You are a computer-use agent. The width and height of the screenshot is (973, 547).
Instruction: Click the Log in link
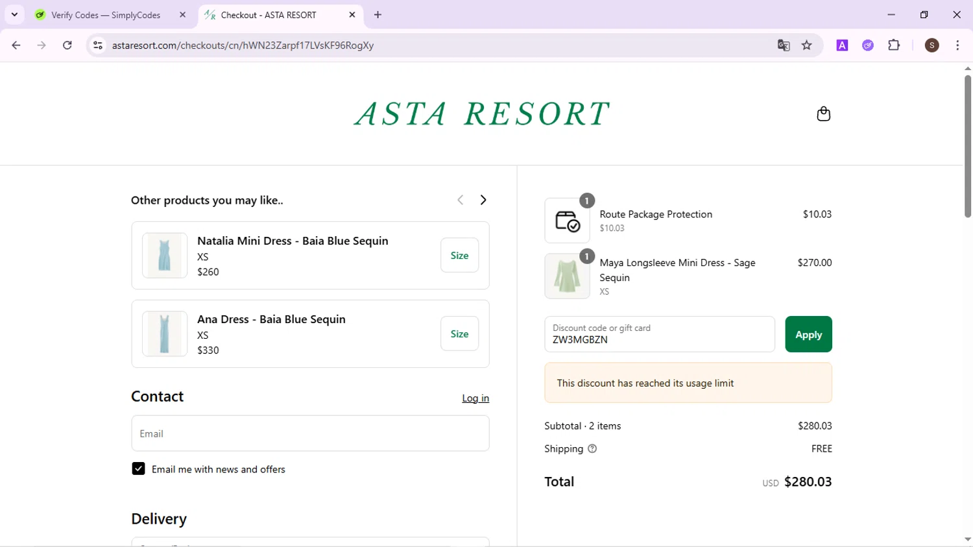coord(475,398)
